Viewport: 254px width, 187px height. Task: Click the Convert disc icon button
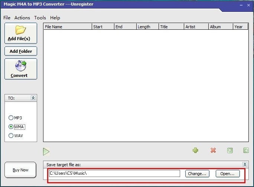[x=21, y=69]
